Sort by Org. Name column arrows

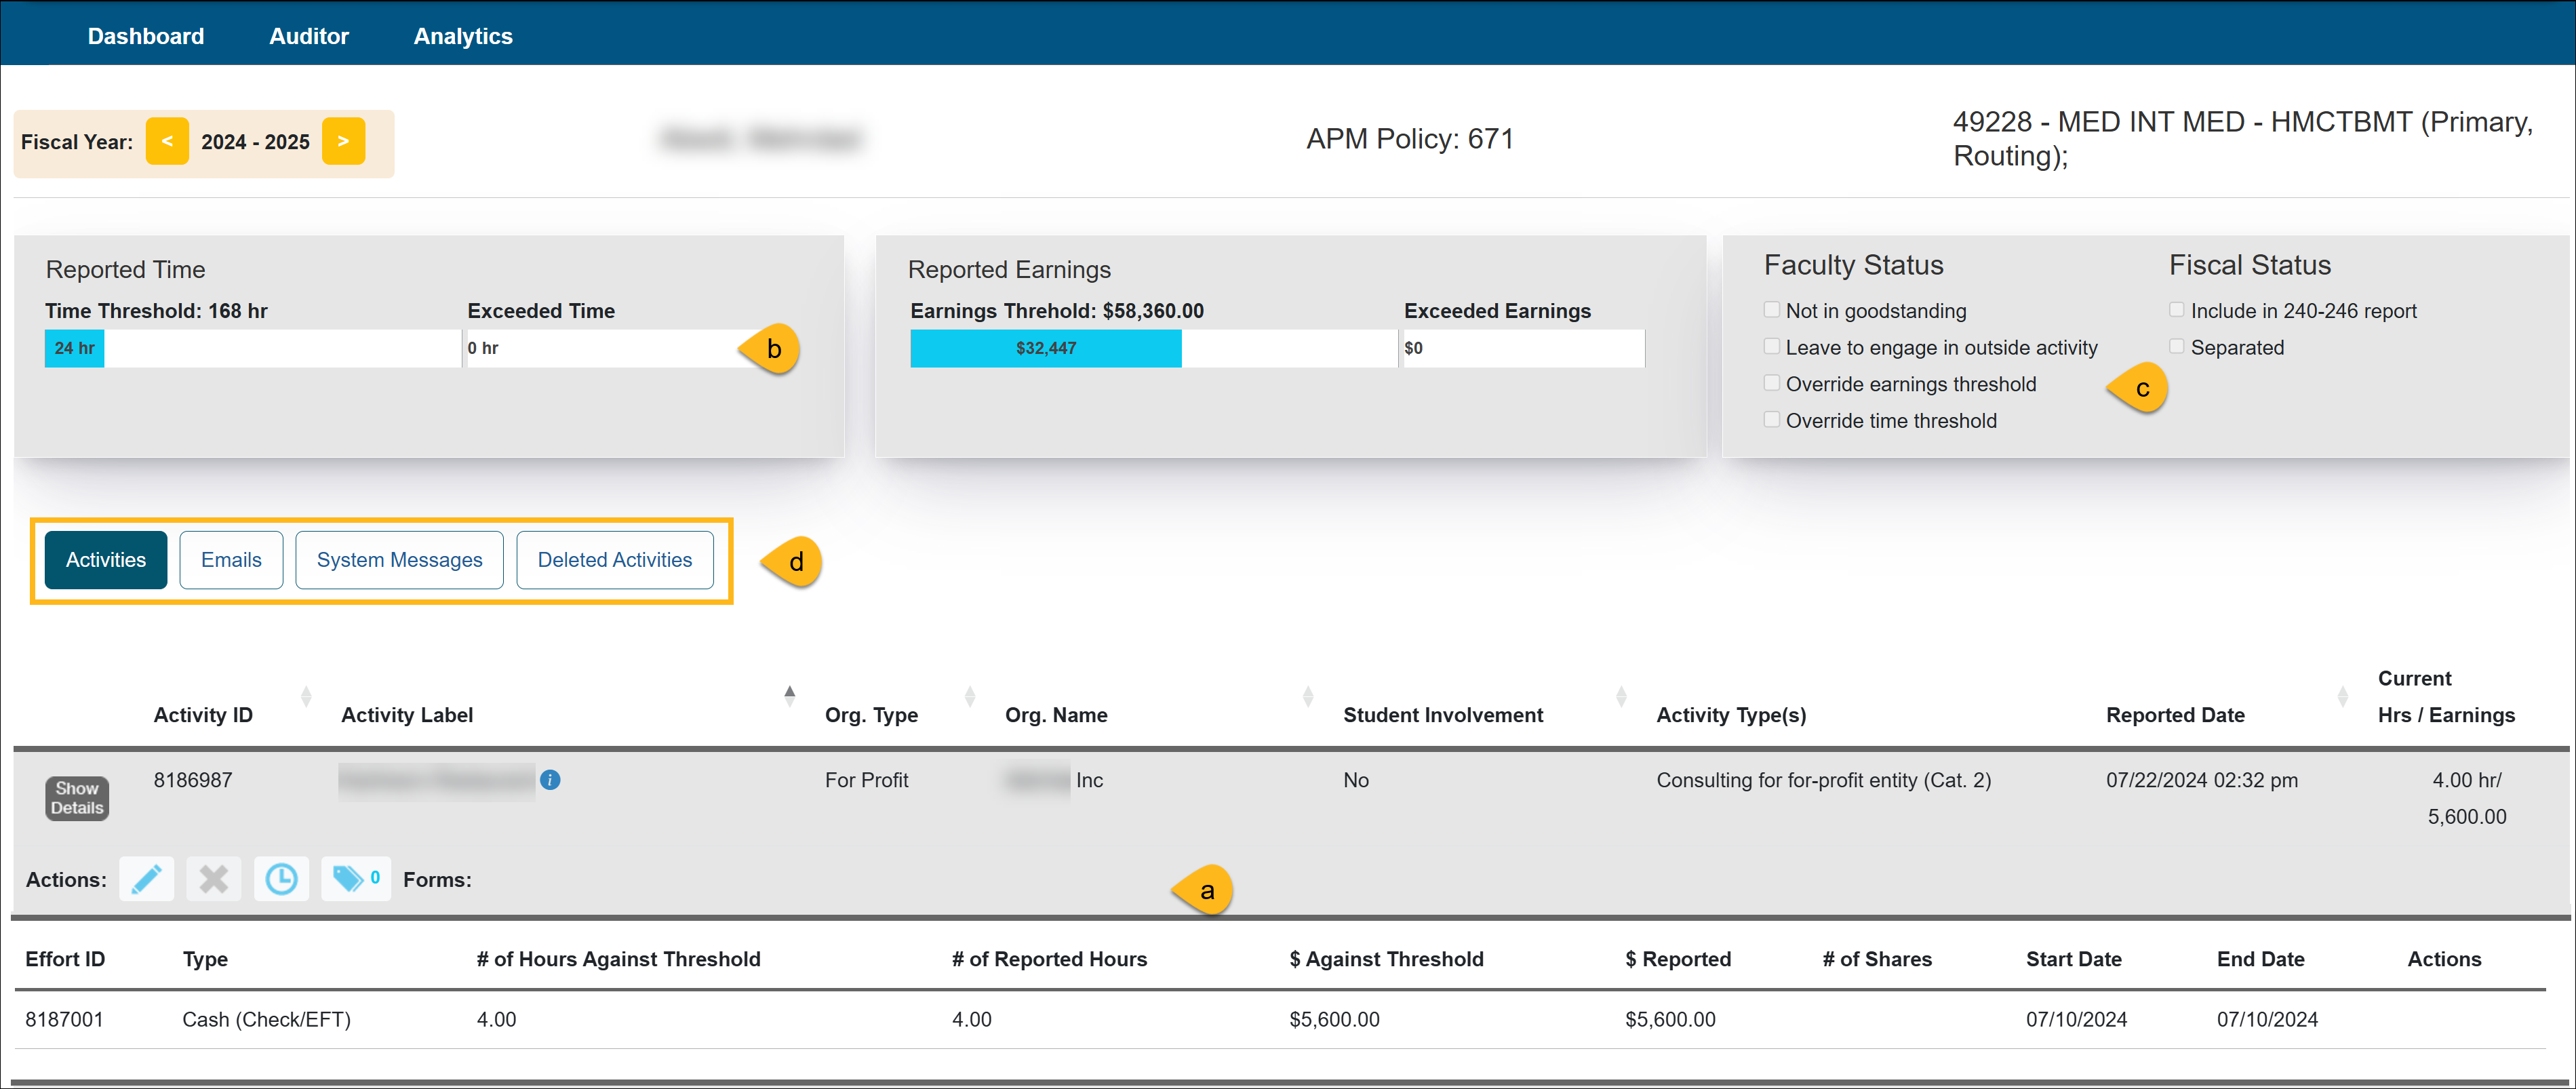click(x=1307, y=696)
